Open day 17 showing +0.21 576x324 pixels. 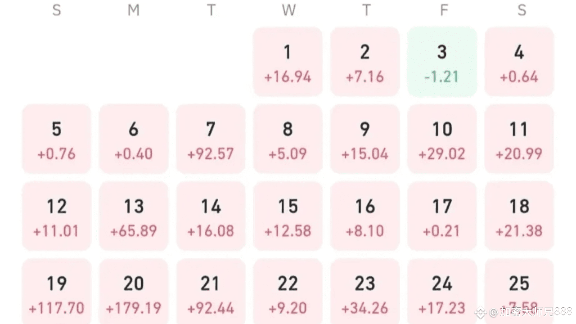[x=442, y=216]
